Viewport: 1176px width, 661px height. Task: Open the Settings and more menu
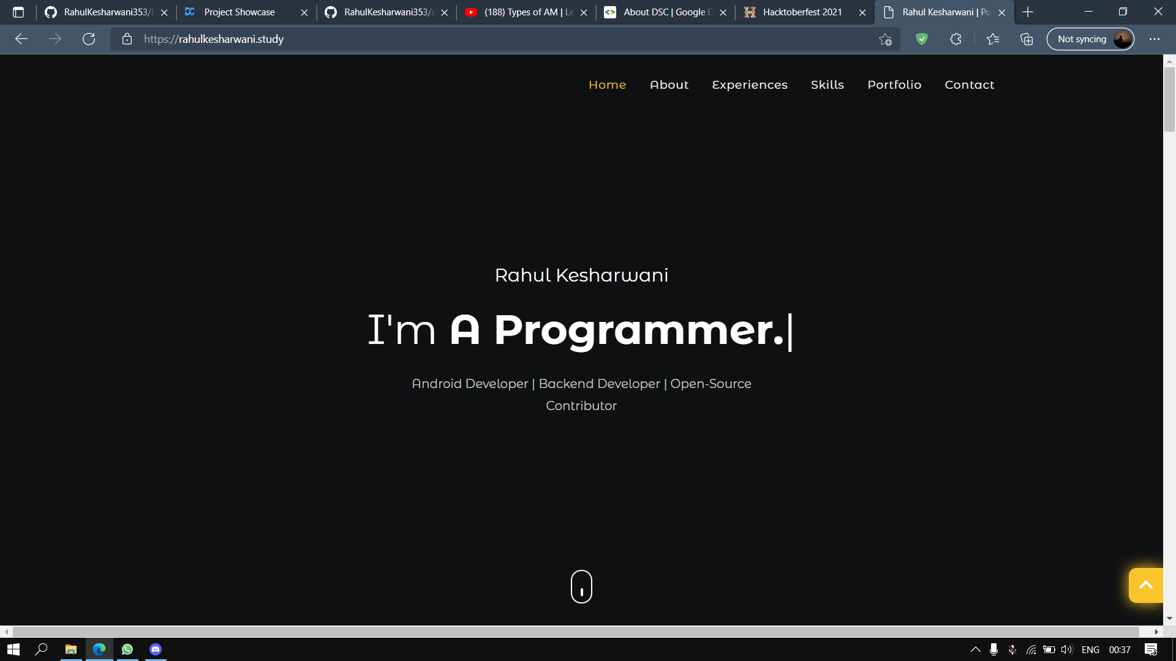[1155, 39]
